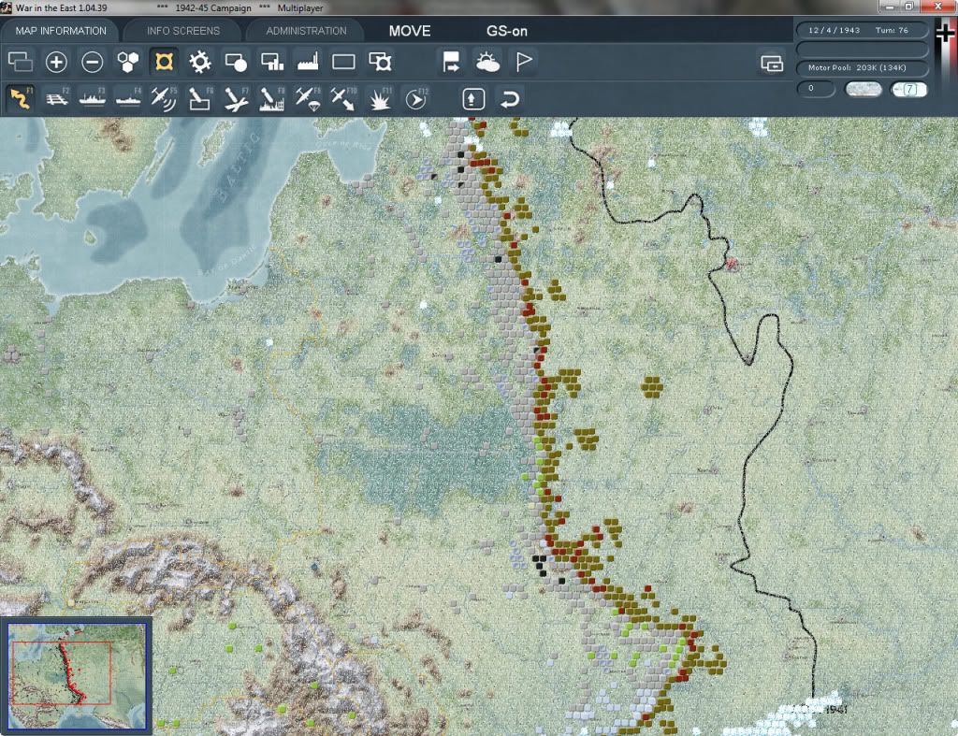The image size is (958, 736).
Task: Click the stacked windows icon near the date
Action: [772, 63]
